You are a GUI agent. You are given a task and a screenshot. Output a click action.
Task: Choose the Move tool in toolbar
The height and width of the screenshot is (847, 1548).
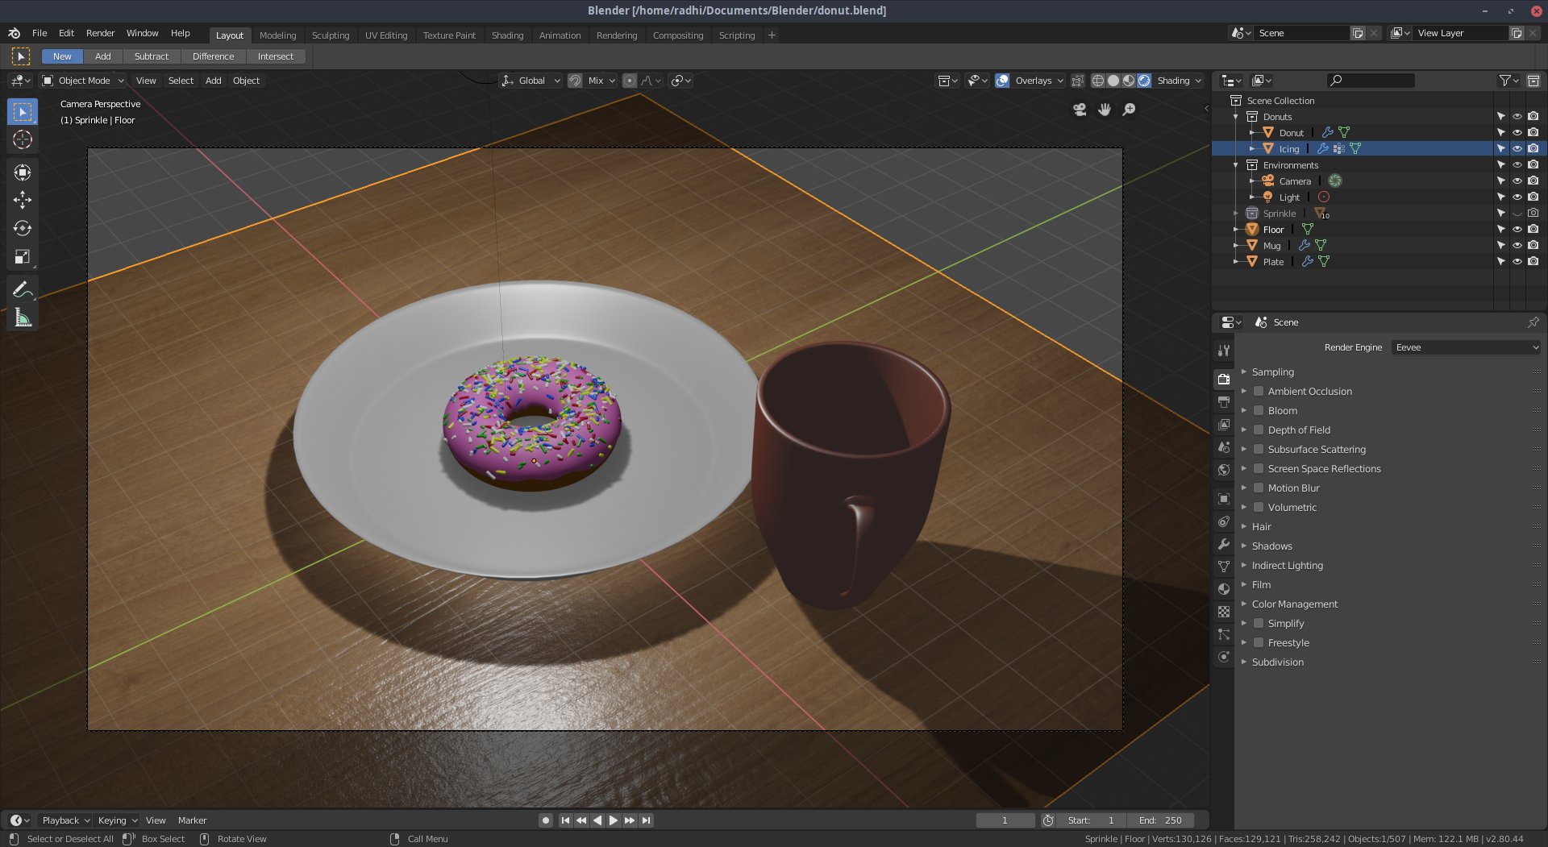23,200
